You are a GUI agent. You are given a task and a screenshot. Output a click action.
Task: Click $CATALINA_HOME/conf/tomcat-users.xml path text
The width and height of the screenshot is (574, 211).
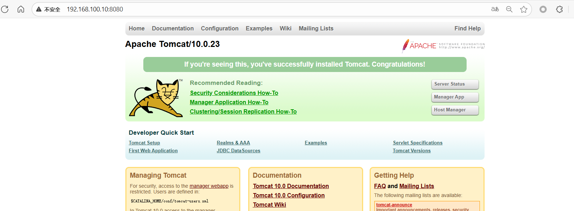(x=170, y=201)
